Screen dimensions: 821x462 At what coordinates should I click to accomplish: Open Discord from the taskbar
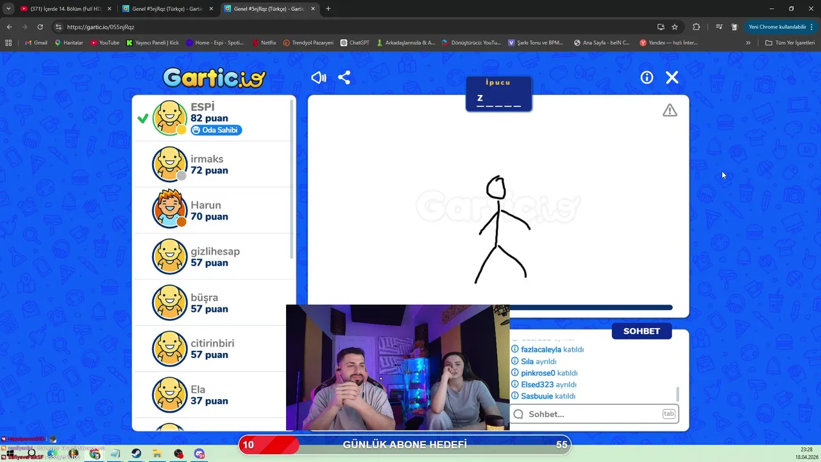pyautogui.click(x=199, y=454)
